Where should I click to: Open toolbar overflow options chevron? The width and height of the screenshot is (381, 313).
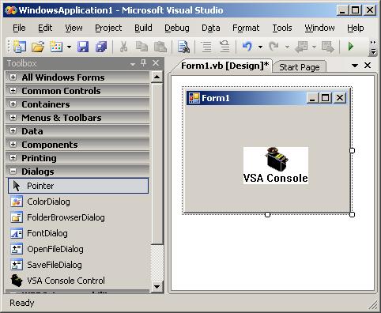pos(373,47)
